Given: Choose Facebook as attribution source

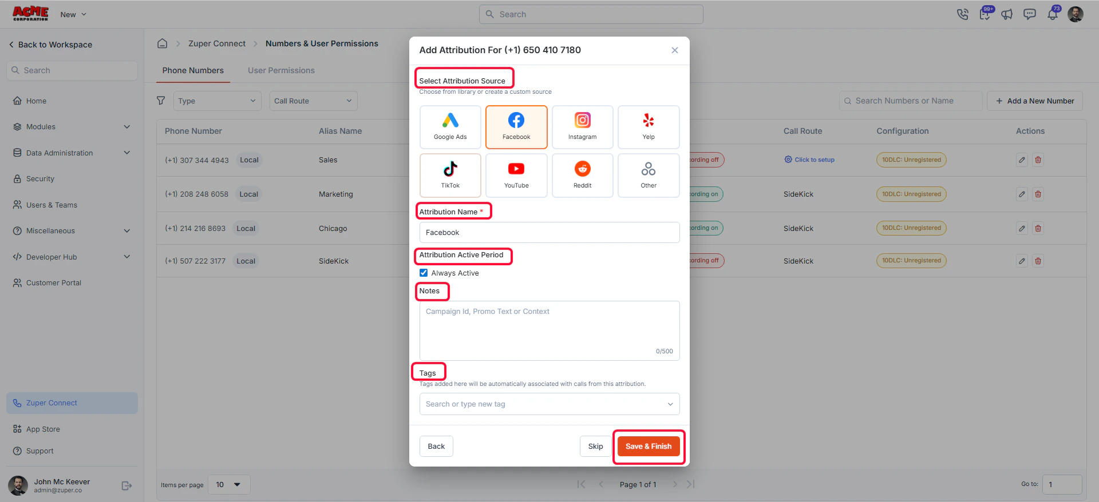Looking at the screenshot, I should click(x=516, y=127).
